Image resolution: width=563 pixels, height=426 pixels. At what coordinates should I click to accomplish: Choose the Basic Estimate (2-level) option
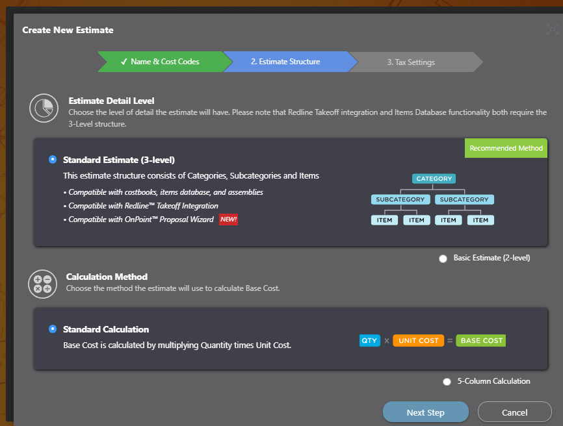[x=443, y=258]
